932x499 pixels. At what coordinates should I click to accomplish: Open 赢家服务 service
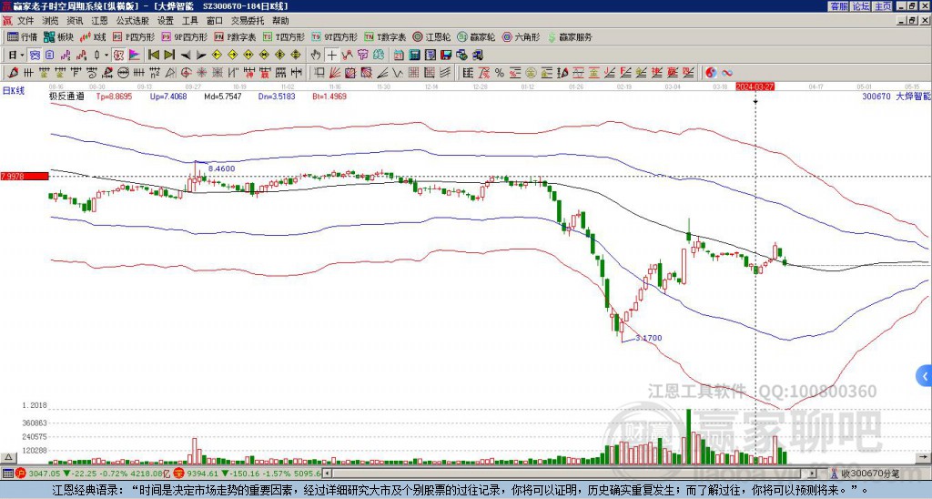pos(570,36)
